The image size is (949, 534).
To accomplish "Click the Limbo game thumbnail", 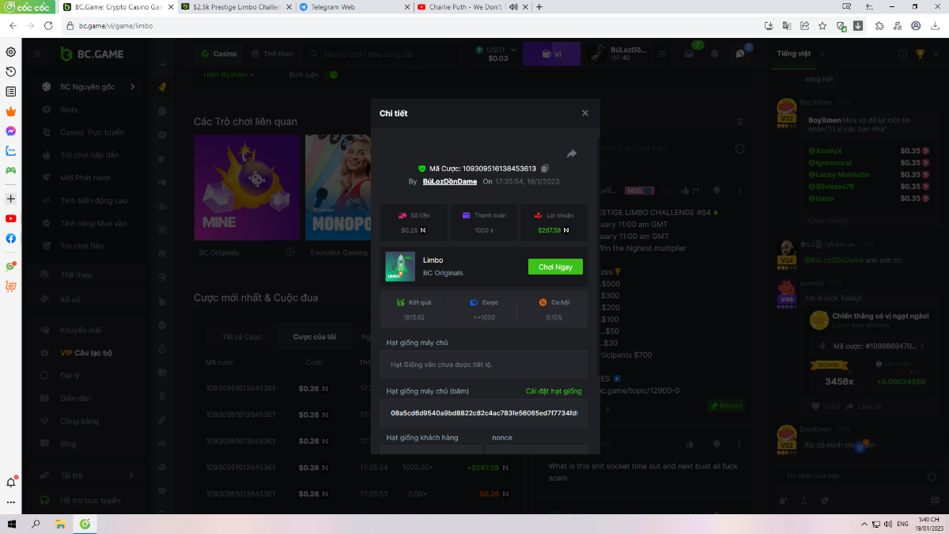I will pos(400,267).
